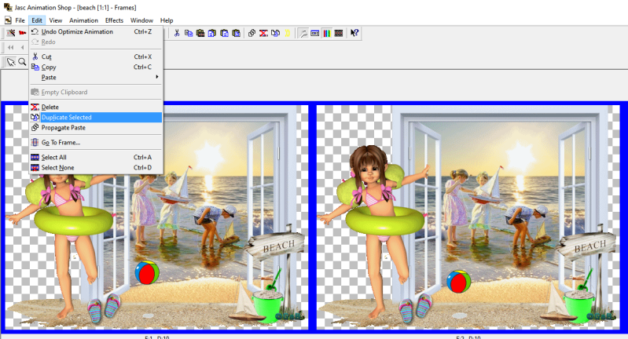Choose Select All from the Edit menu
This screenshot has width=628, height=339.
point(53,157)
